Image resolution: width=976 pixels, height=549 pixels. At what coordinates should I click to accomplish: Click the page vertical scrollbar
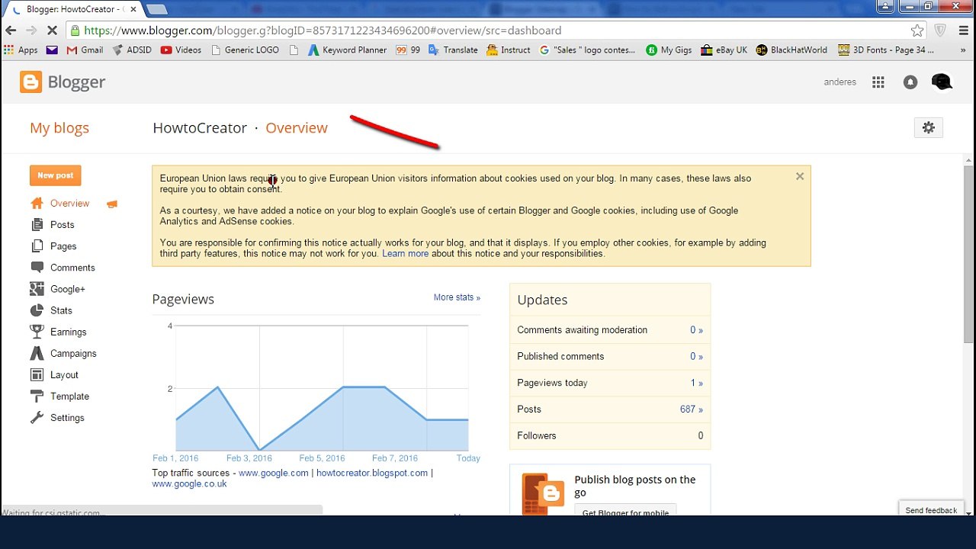(969, 253)
